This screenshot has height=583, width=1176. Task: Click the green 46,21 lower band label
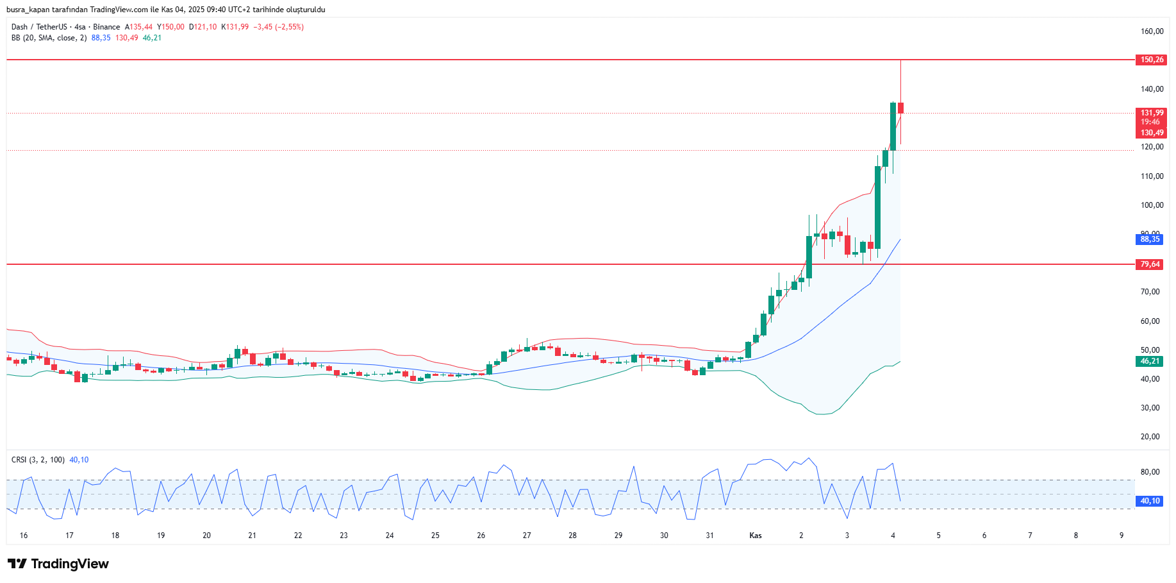click(1150, 361)
